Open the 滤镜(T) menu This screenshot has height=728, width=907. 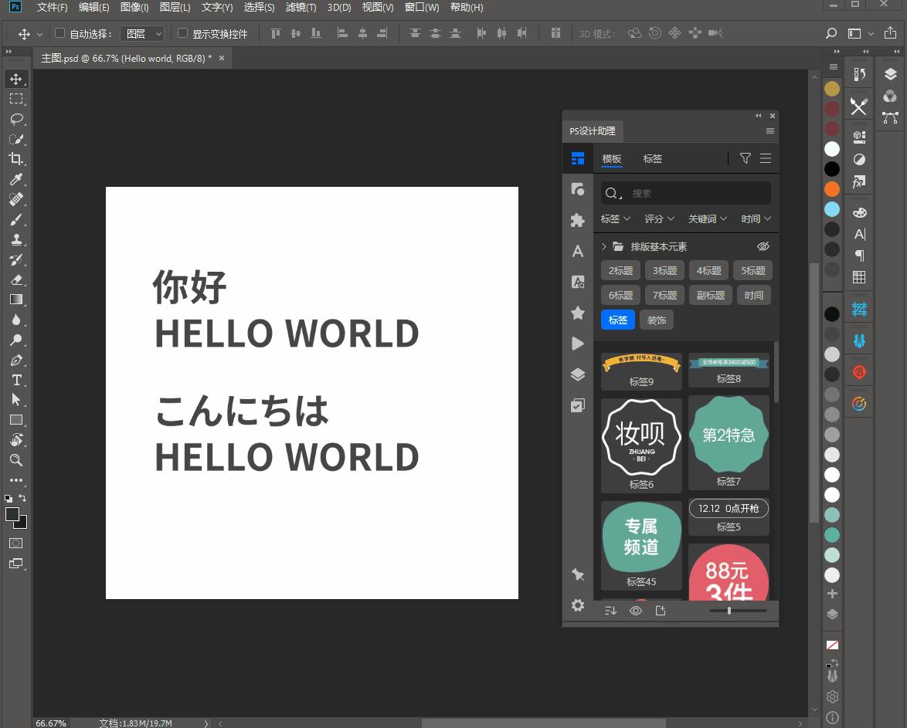click(x=301, y=8)
